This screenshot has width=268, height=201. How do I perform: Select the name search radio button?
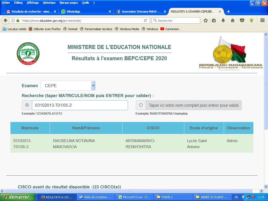pos(141,105)
